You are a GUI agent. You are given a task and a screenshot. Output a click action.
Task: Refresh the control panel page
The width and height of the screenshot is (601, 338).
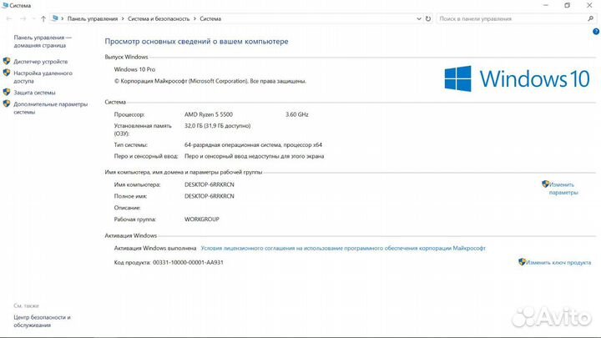pyautogui.click(x=428, y=18)
